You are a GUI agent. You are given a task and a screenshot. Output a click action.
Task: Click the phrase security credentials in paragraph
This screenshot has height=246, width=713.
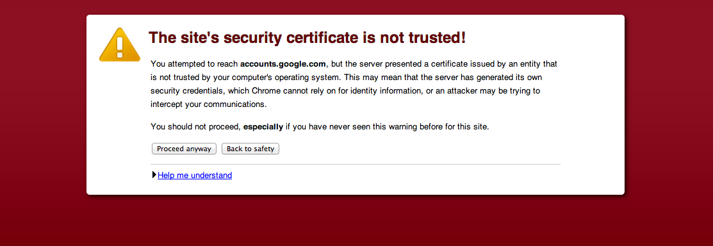pos(187,91)
